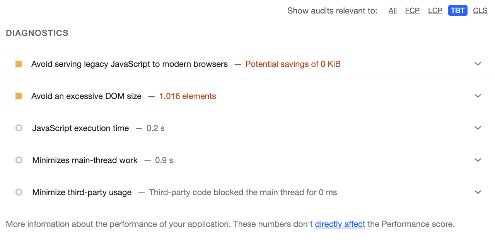Image resolution: width=495 pixels, height=245 pixels.
Task: Click 'Minimize third-party usage' audit title
Action: (82, 192)
